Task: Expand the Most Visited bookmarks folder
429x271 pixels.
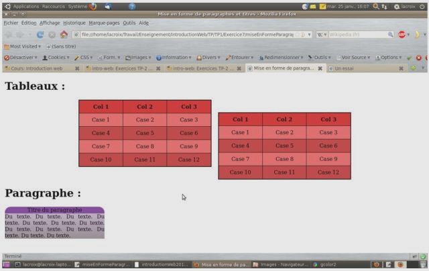Action: click(x=21, y=46)
